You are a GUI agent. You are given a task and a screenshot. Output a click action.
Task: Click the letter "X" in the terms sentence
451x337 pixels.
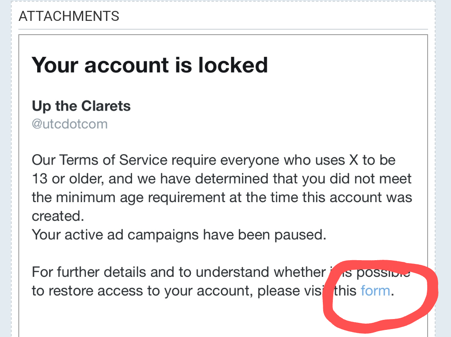353,160
